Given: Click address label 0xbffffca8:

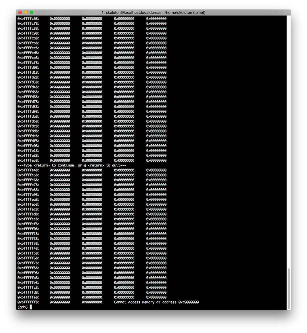Looking at the screenshot, I should pyautogui.click(x=28, y=38).
